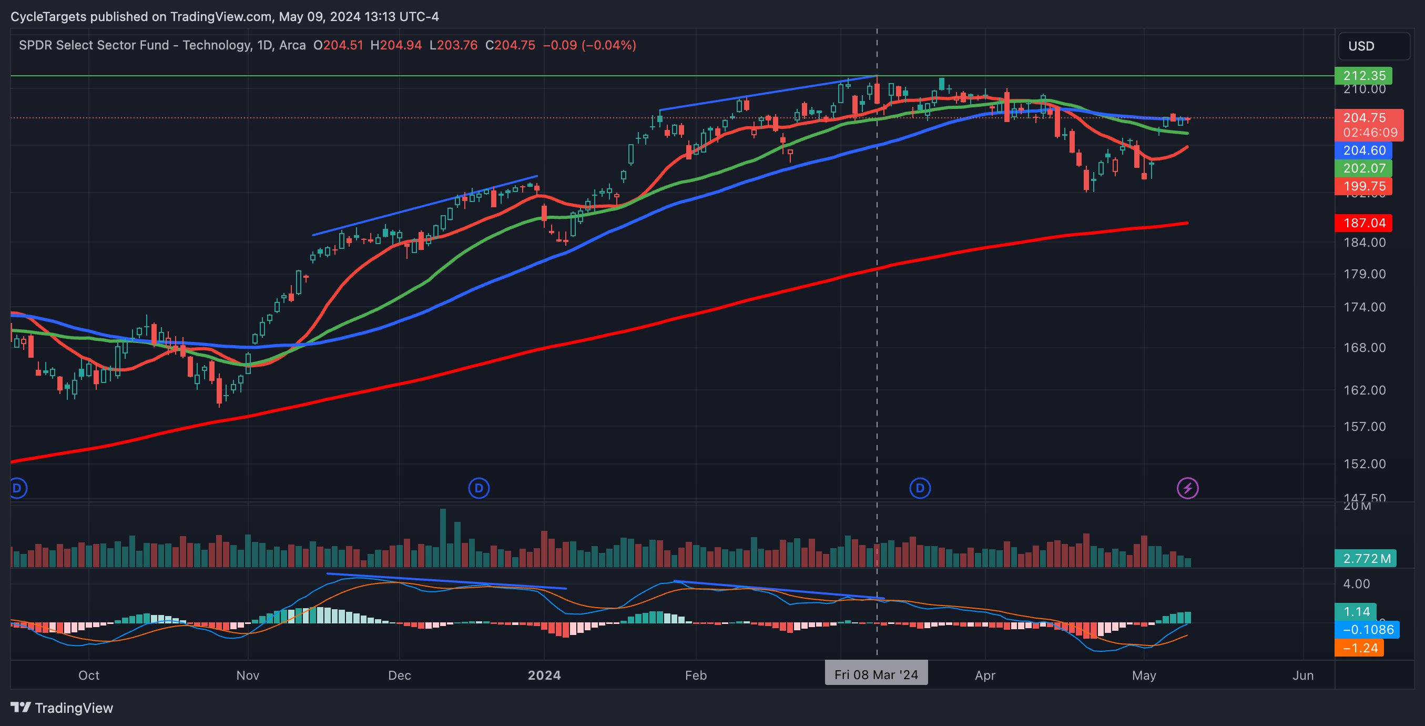Image resolution: width=1425 pixels, height=726 pixels.
Task: Click the 157.00 price scale label
Action: pyautogui.click(x=1365, y=427)
